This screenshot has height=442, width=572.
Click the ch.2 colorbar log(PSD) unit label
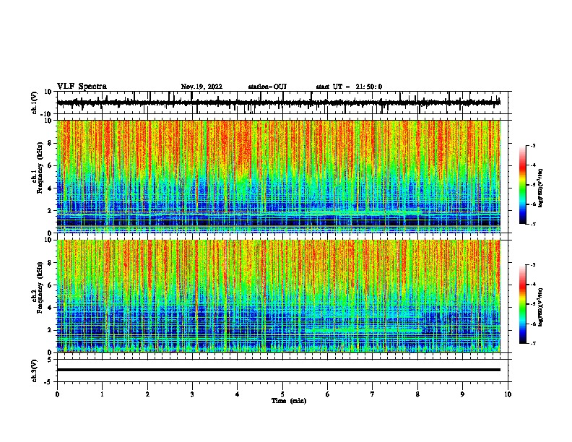tap(540, 307)
